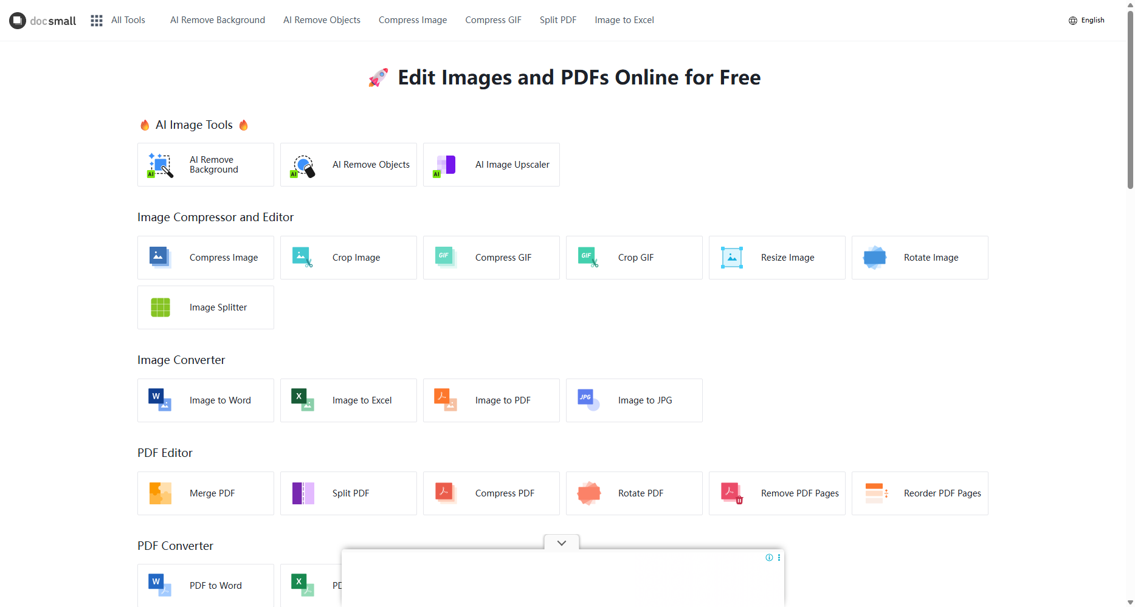Open AI Remove Background in top navigation
The height and width of the screenshot is (607, 1135).
point(218,20)
